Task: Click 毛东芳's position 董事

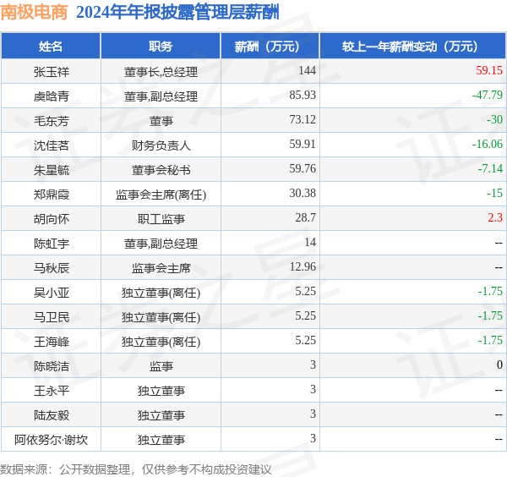Action: [161, 120]
